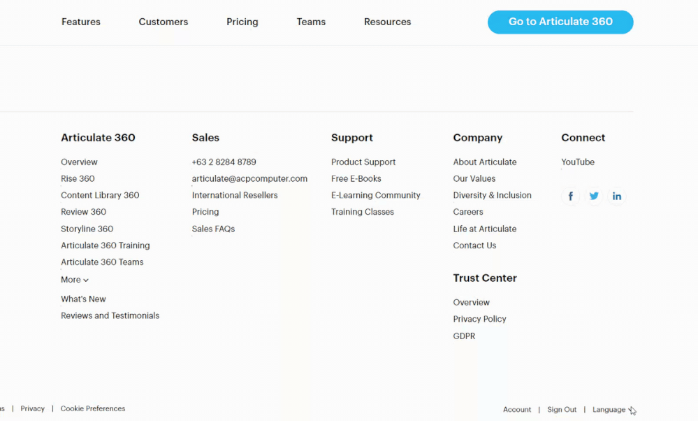Open the E-Learning Community link
The image size is (698, 421).
click(x=376, y=195)
